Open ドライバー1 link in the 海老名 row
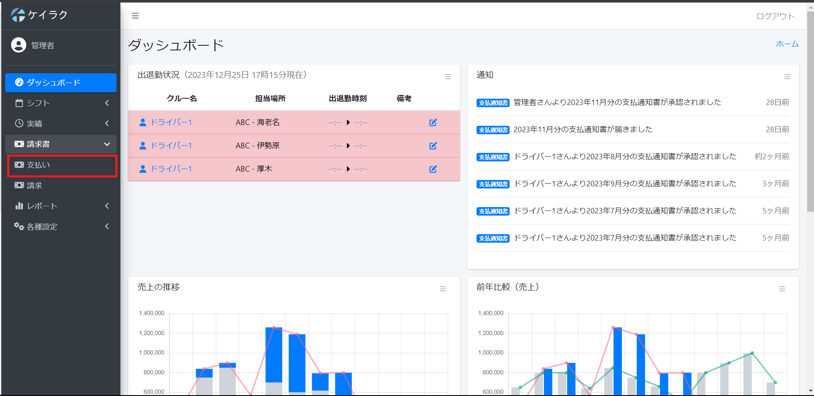The height and width of the screenshot is (396, 814). point(171,122)
